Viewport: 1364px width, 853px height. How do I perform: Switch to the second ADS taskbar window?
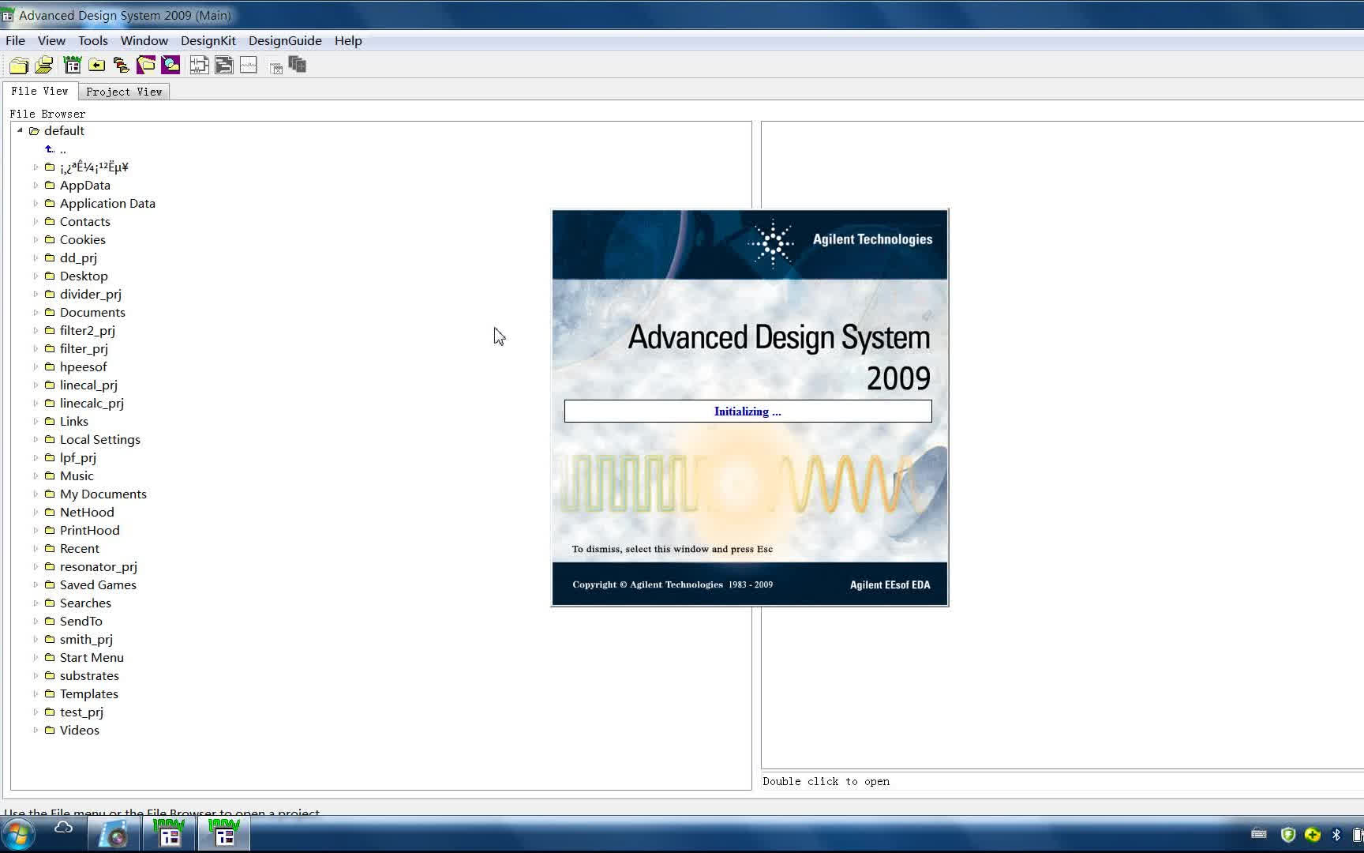[x=224, y=834]
